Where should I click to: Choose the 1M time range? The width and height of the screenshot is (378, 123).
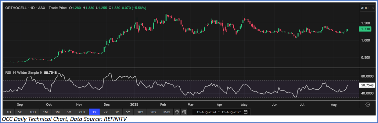45,112
